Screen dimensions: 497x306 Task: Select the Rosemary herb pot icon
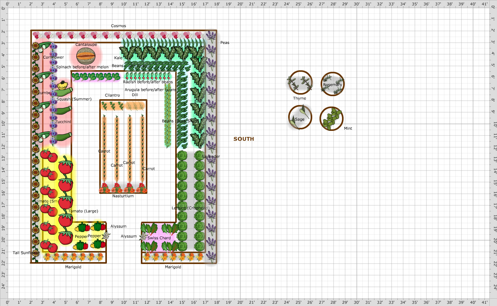tap(332, 84)
